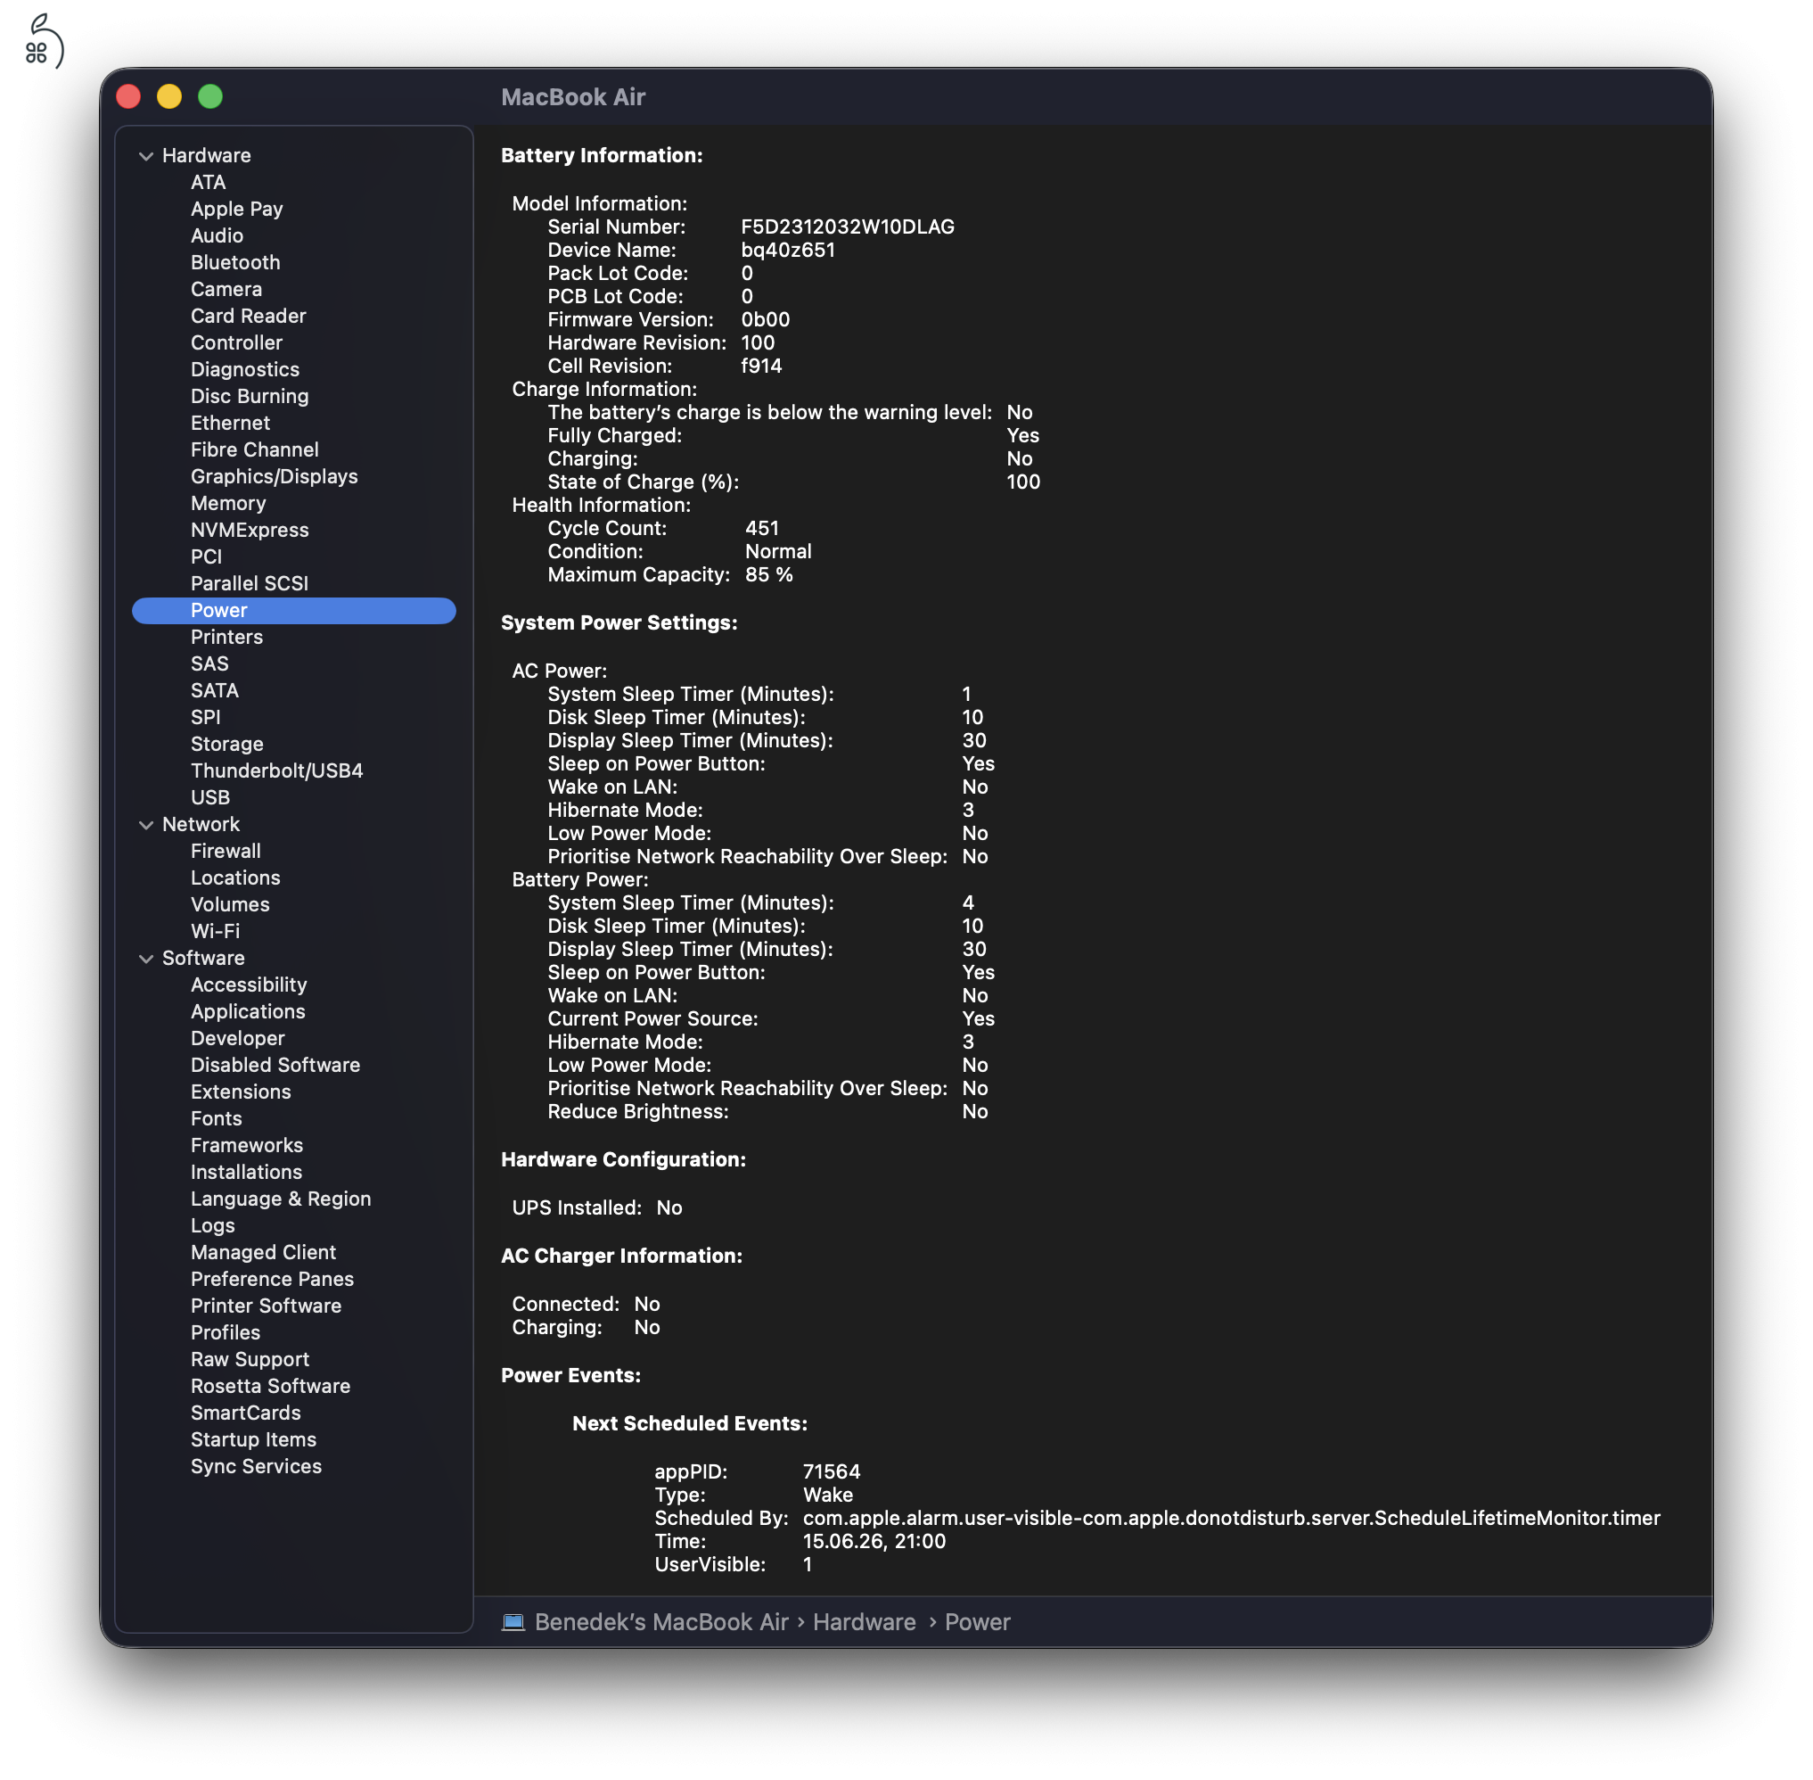
Task: Select PCI in the sidebar
Action: click(x=207, y=557)
